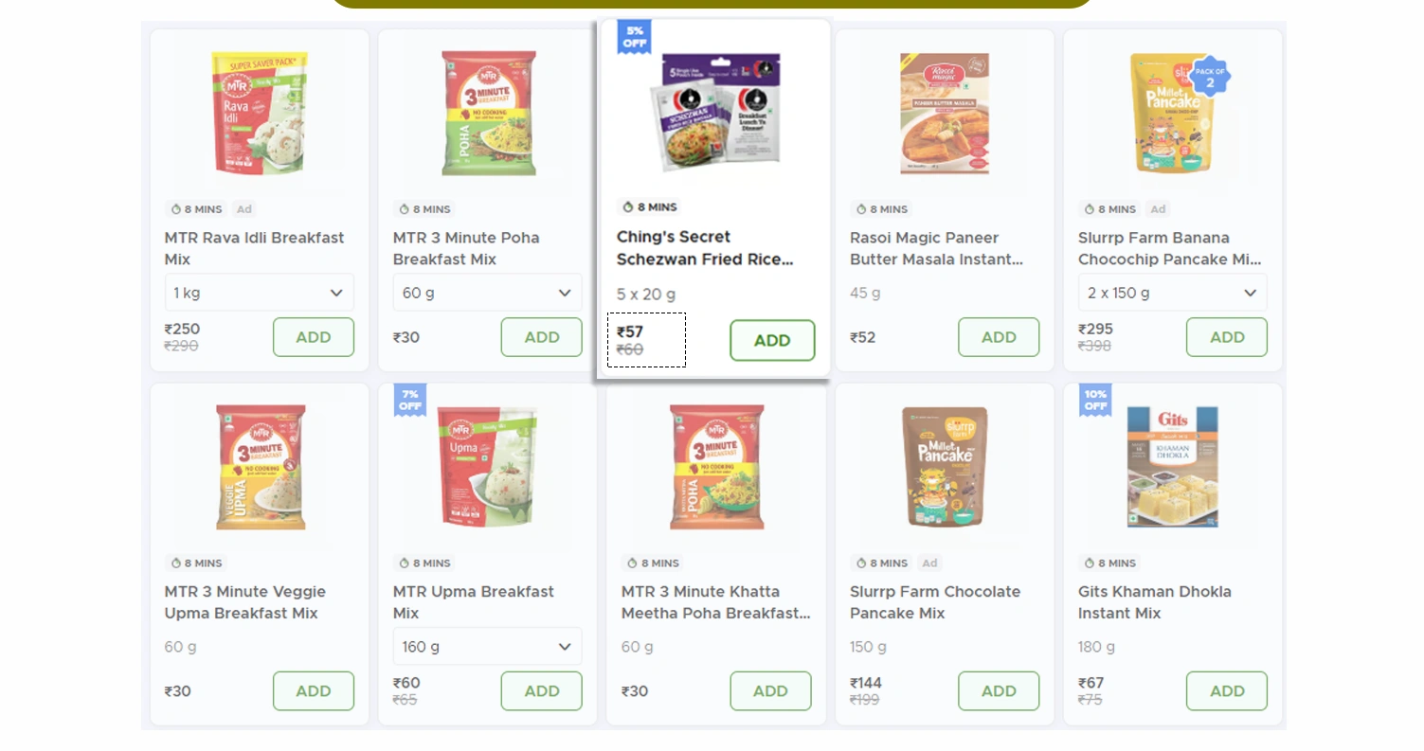Click the 7% OFF badge on MTR Upma
This screenshot has height=751, width=1424.
[410, 400]
